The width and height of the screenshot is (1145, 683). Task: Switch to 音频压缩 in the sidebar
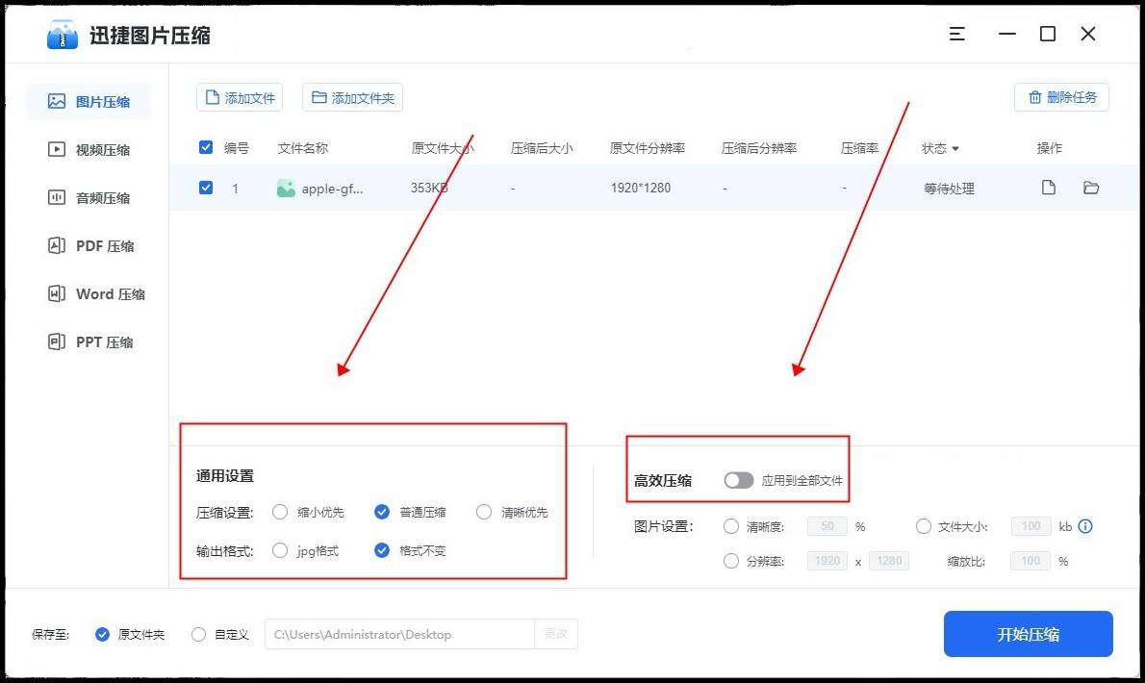pyautogui.click(x=89, y=198)
